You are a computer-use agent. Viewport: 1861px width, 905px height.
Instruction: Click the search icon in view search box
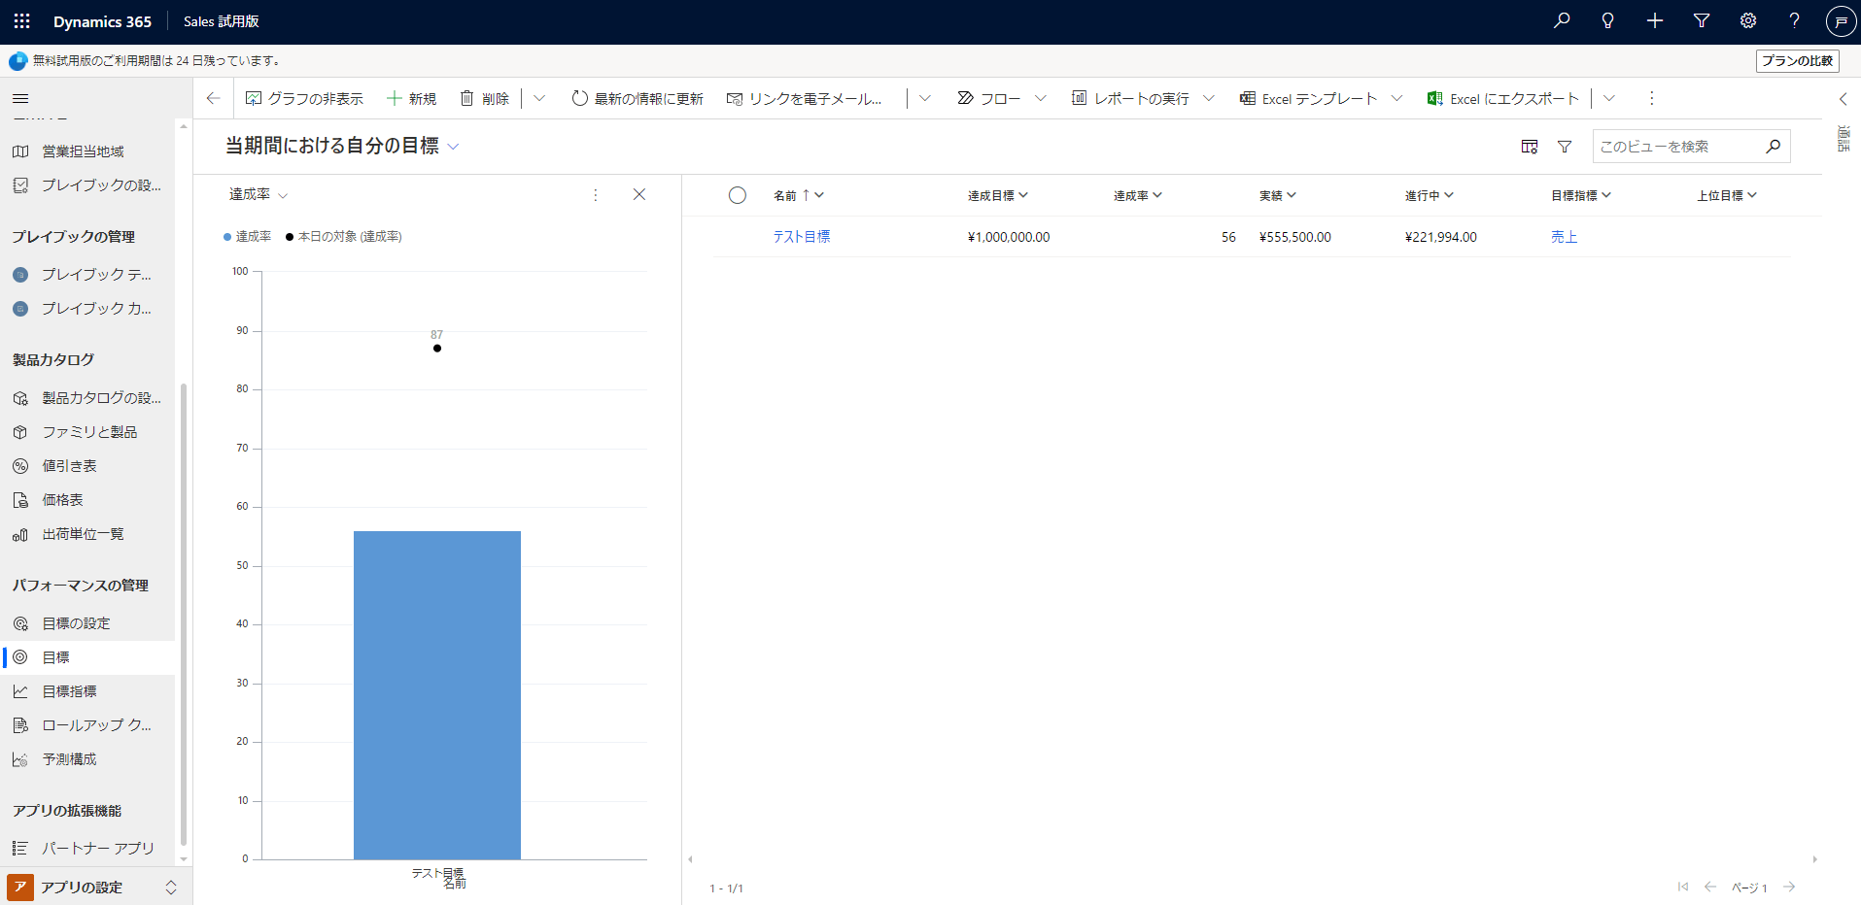pos(1773,147)
